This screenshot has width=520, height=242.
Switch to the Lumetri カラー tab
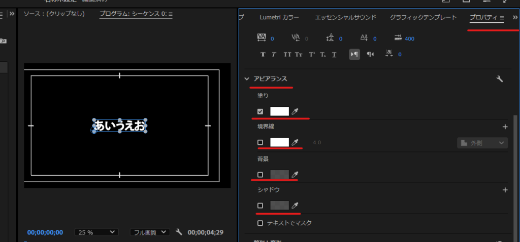coord(279,17)
